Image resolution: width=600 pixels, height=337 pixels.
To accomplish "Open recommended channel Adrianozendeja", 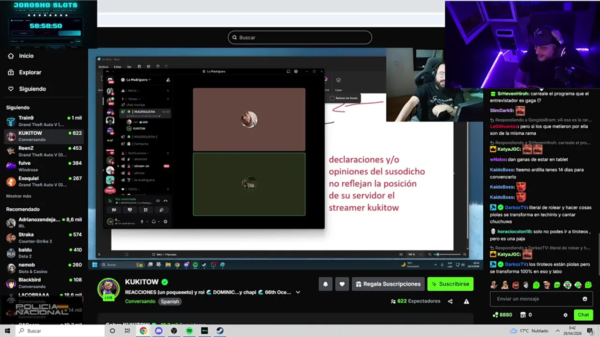I will pyautogui.click(x=44, y=222).
